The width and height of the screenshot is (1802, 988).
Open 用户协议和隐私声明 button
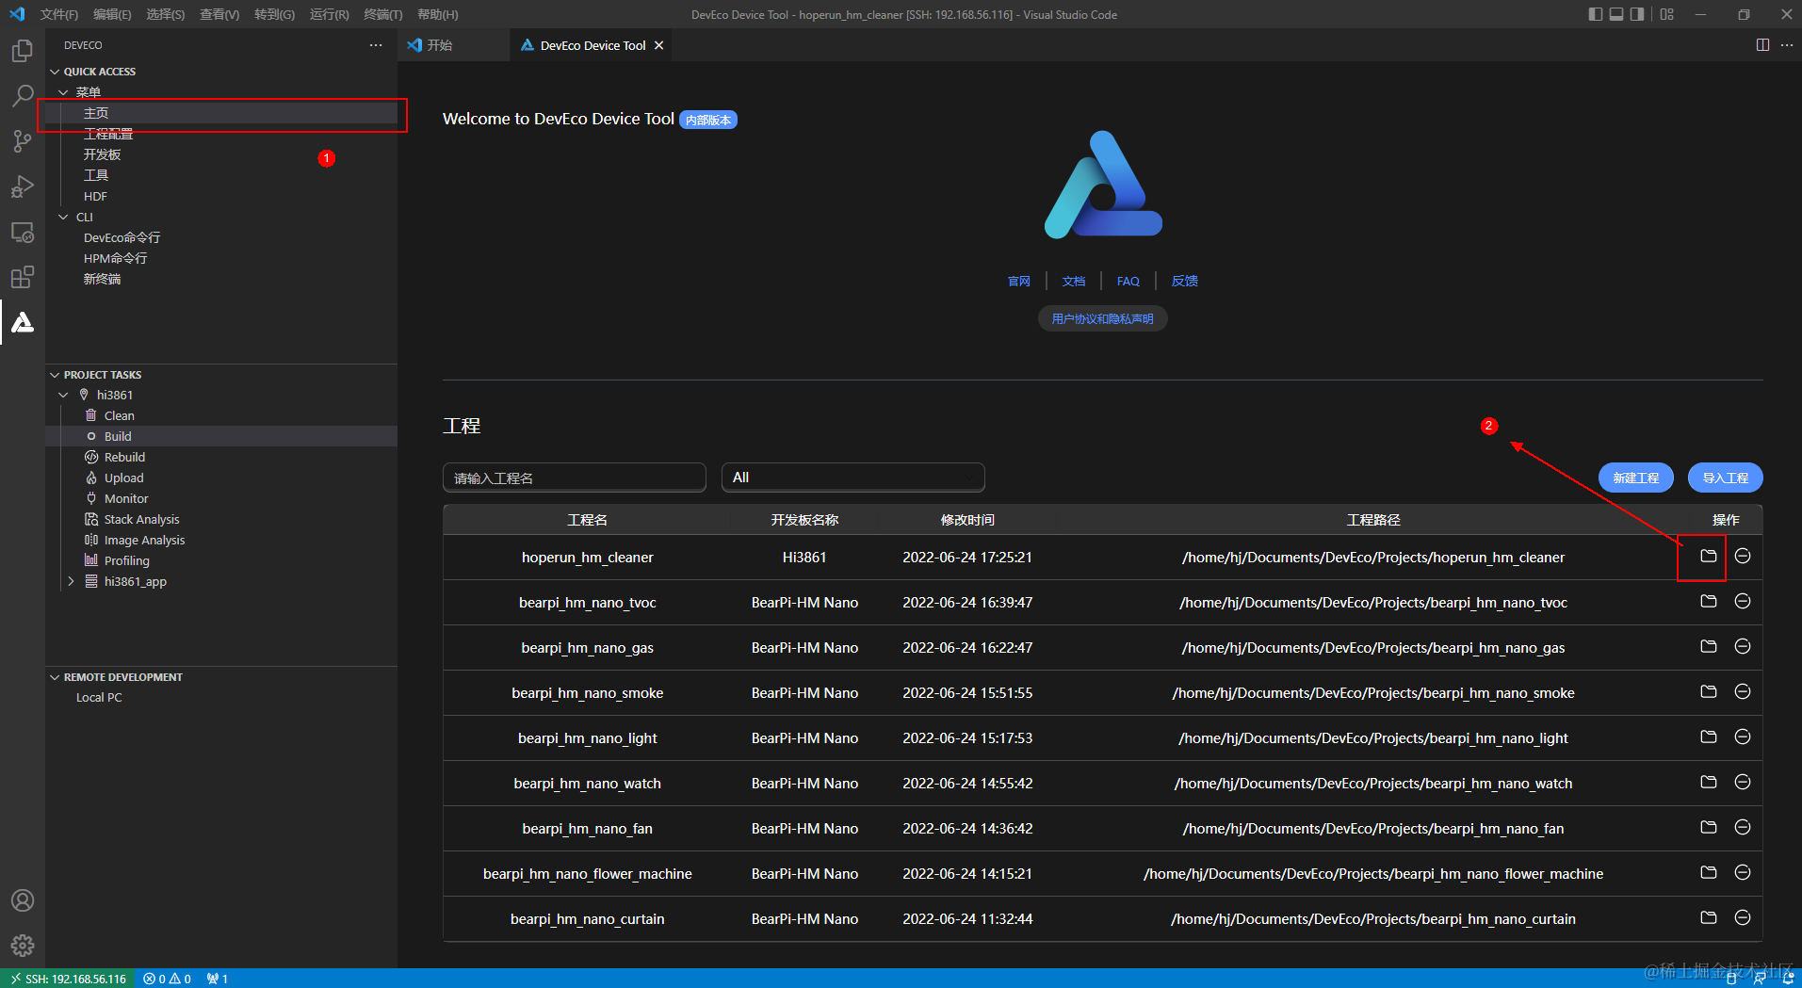[x=1103, y=318]
